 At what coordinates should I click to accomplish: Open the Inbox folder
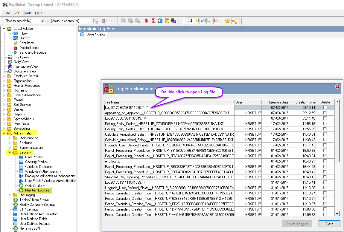23,33
